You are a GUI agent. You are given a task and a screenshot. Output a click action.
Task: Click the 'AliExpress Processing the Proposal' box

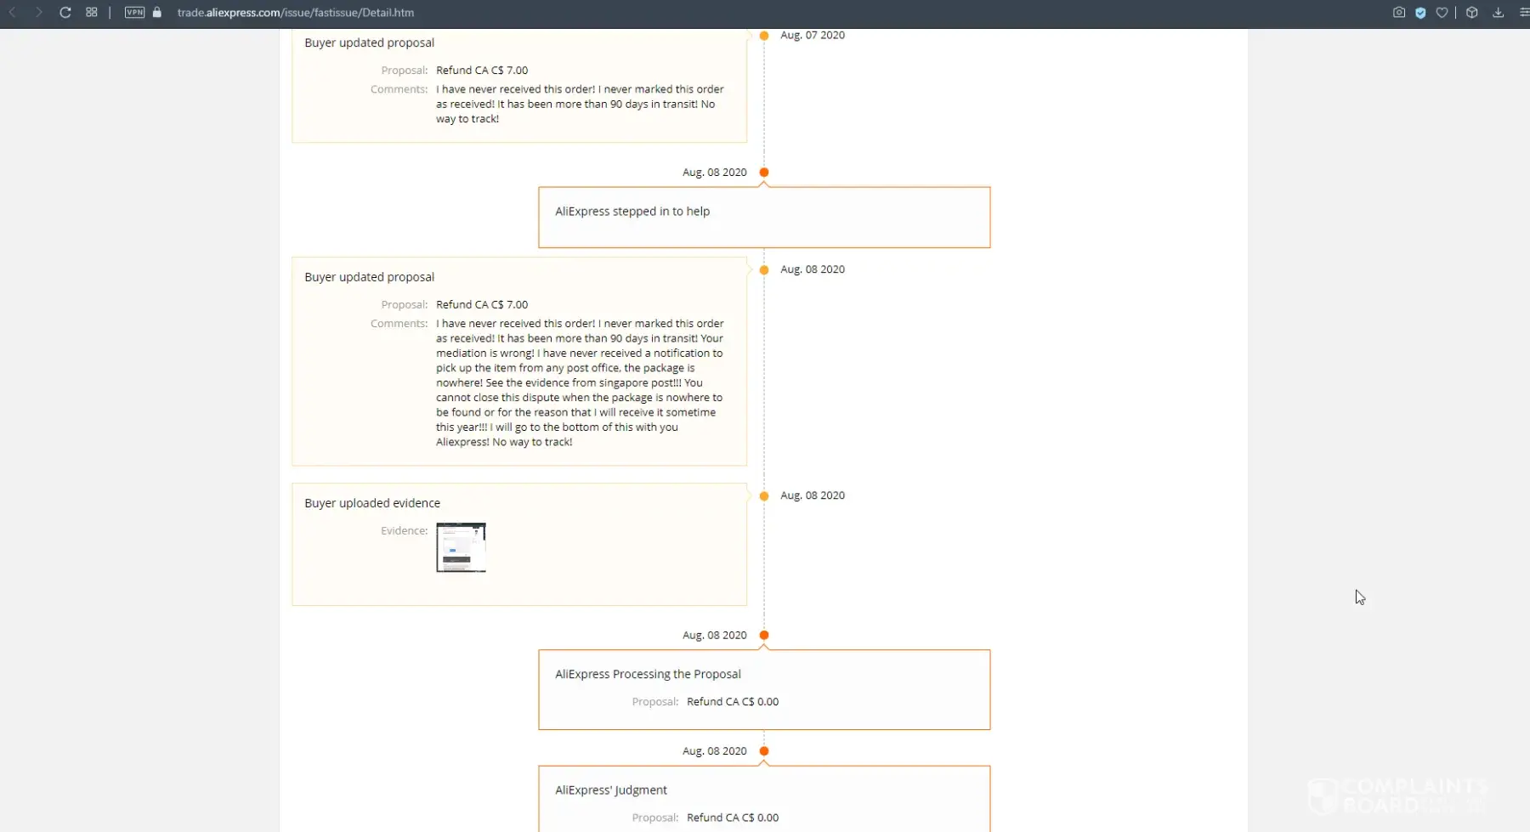[763, 689]
